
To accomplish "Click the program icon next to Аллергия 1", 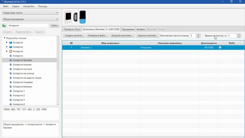I will [11, 91].
